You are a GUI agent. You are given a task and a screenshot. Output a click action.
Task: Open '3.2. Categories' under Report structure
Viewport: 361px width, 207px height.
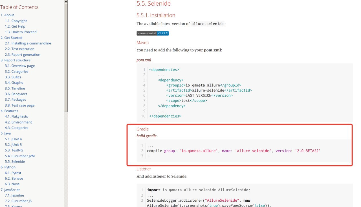click(x=16, y=71)
